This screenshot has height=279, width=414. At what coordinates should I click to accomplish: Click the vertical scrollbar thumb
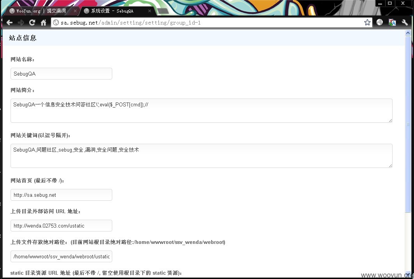pos(408,124)
